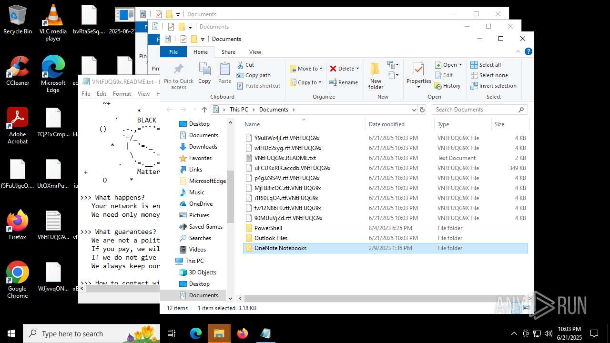Open Microsoft Edge from the taskbar
Screen dimensions: 610x343
tap(196, 333)
